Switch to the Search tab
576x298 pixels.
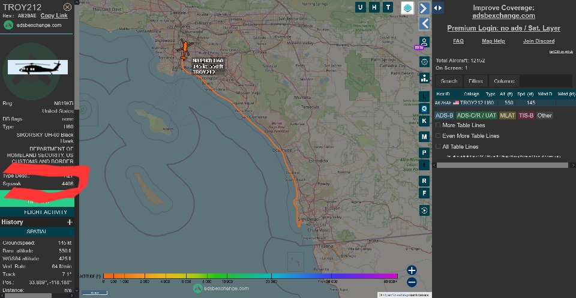(x=449, y=81)
